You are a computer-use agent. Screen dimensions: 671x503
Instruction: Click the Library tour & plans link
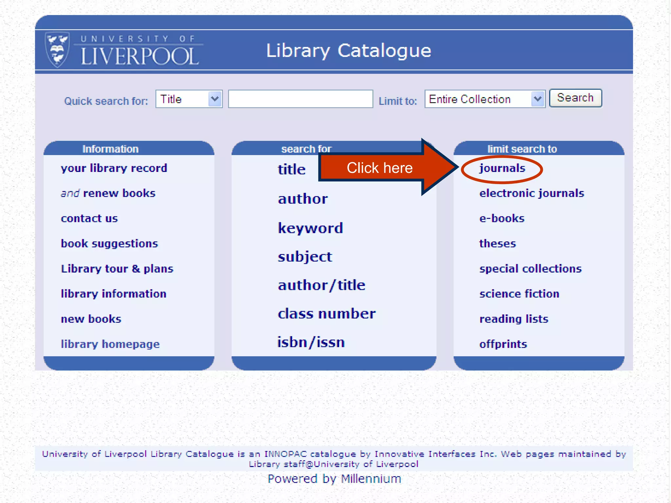click(117, 269)
